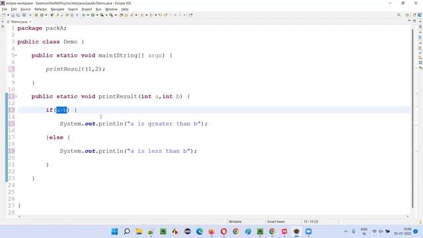This screenshot has height=238, width=423.
Task: Click the New file toolbar icon
Action: [x=4, y=15]
